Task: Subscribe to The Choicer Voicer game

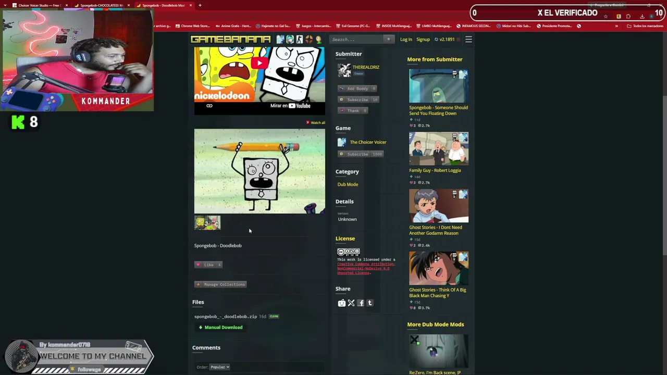Action: [x=361, y=154]
